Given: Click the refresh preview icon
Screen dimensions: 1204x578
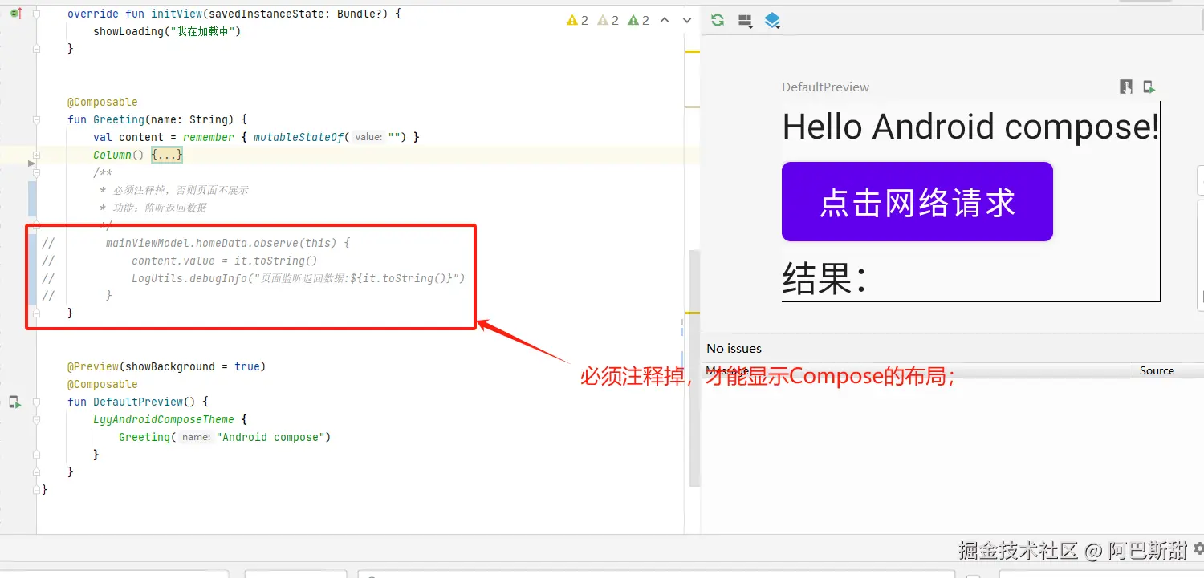Looking at the screenshot, I should click(x=718, y=20).
